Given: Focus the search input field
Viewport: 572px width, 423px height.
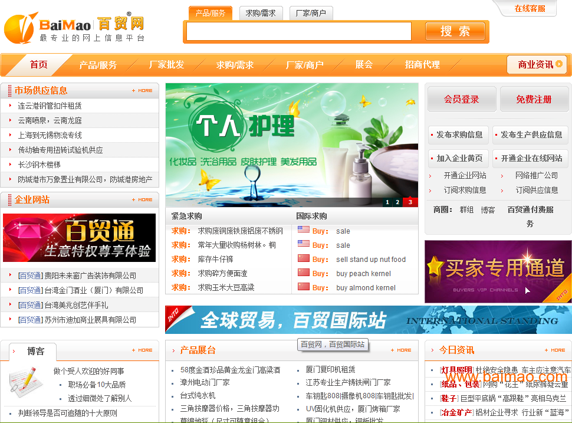Looking at the screenshot, I should 299,31.
